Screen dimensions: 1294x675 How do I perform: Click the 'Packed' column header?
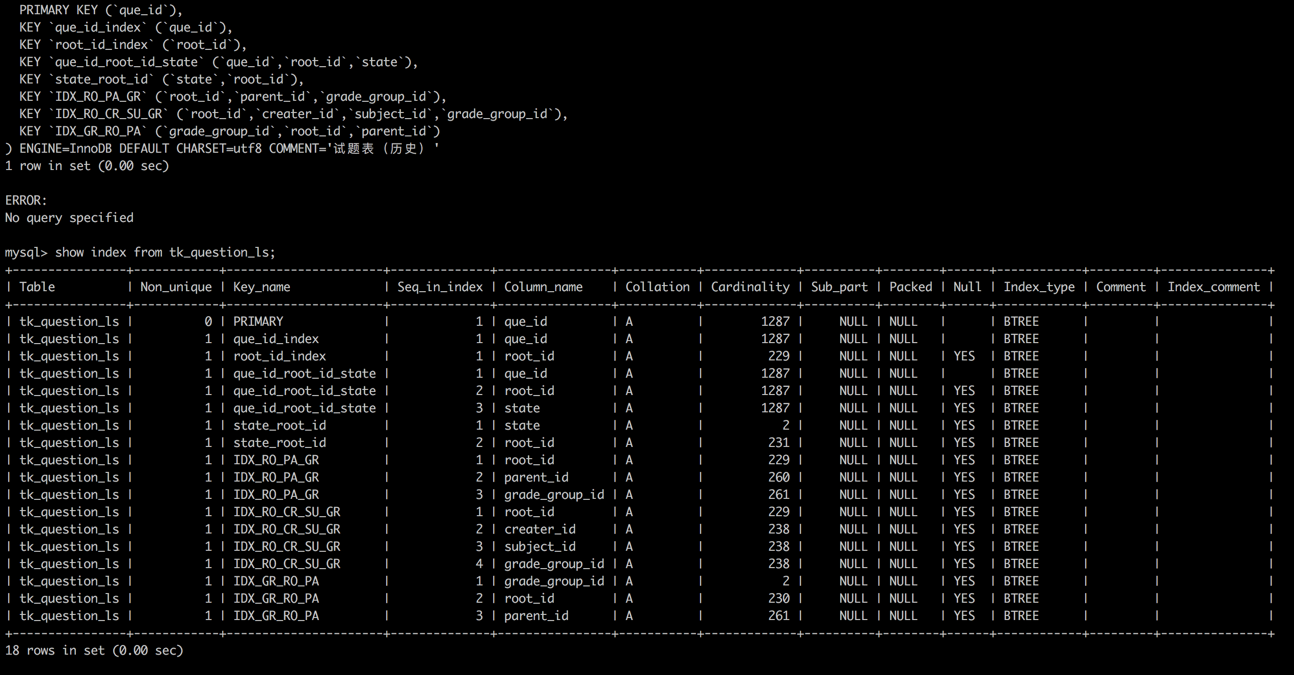tap(910, 287)
